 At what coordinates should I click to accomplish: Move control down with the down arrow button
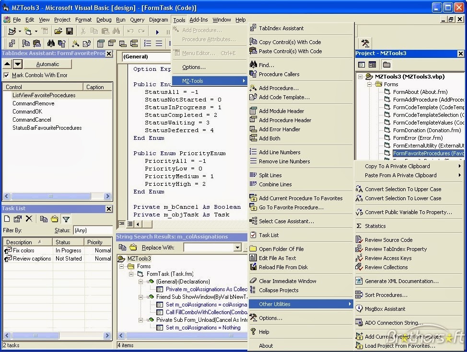[18, 64]
